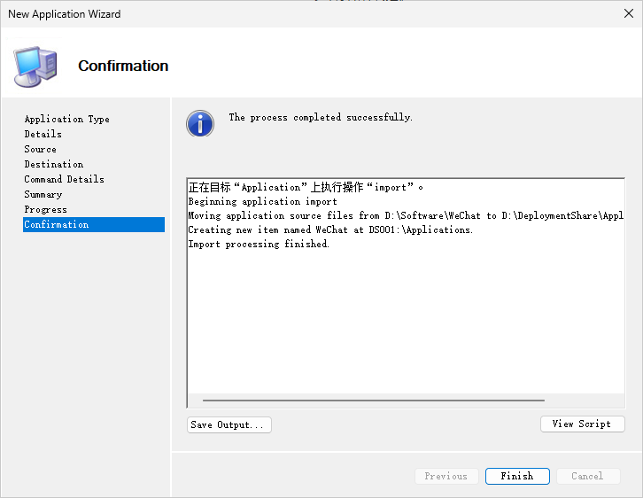The height and width of the screenshot is (498, 643).
Task: Select the Application Type step
Action: click(x=67, y=119)
